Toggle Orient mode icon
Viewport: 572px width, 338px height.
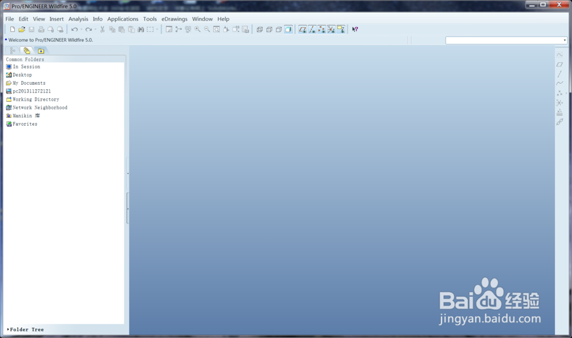tap(188, 30)
